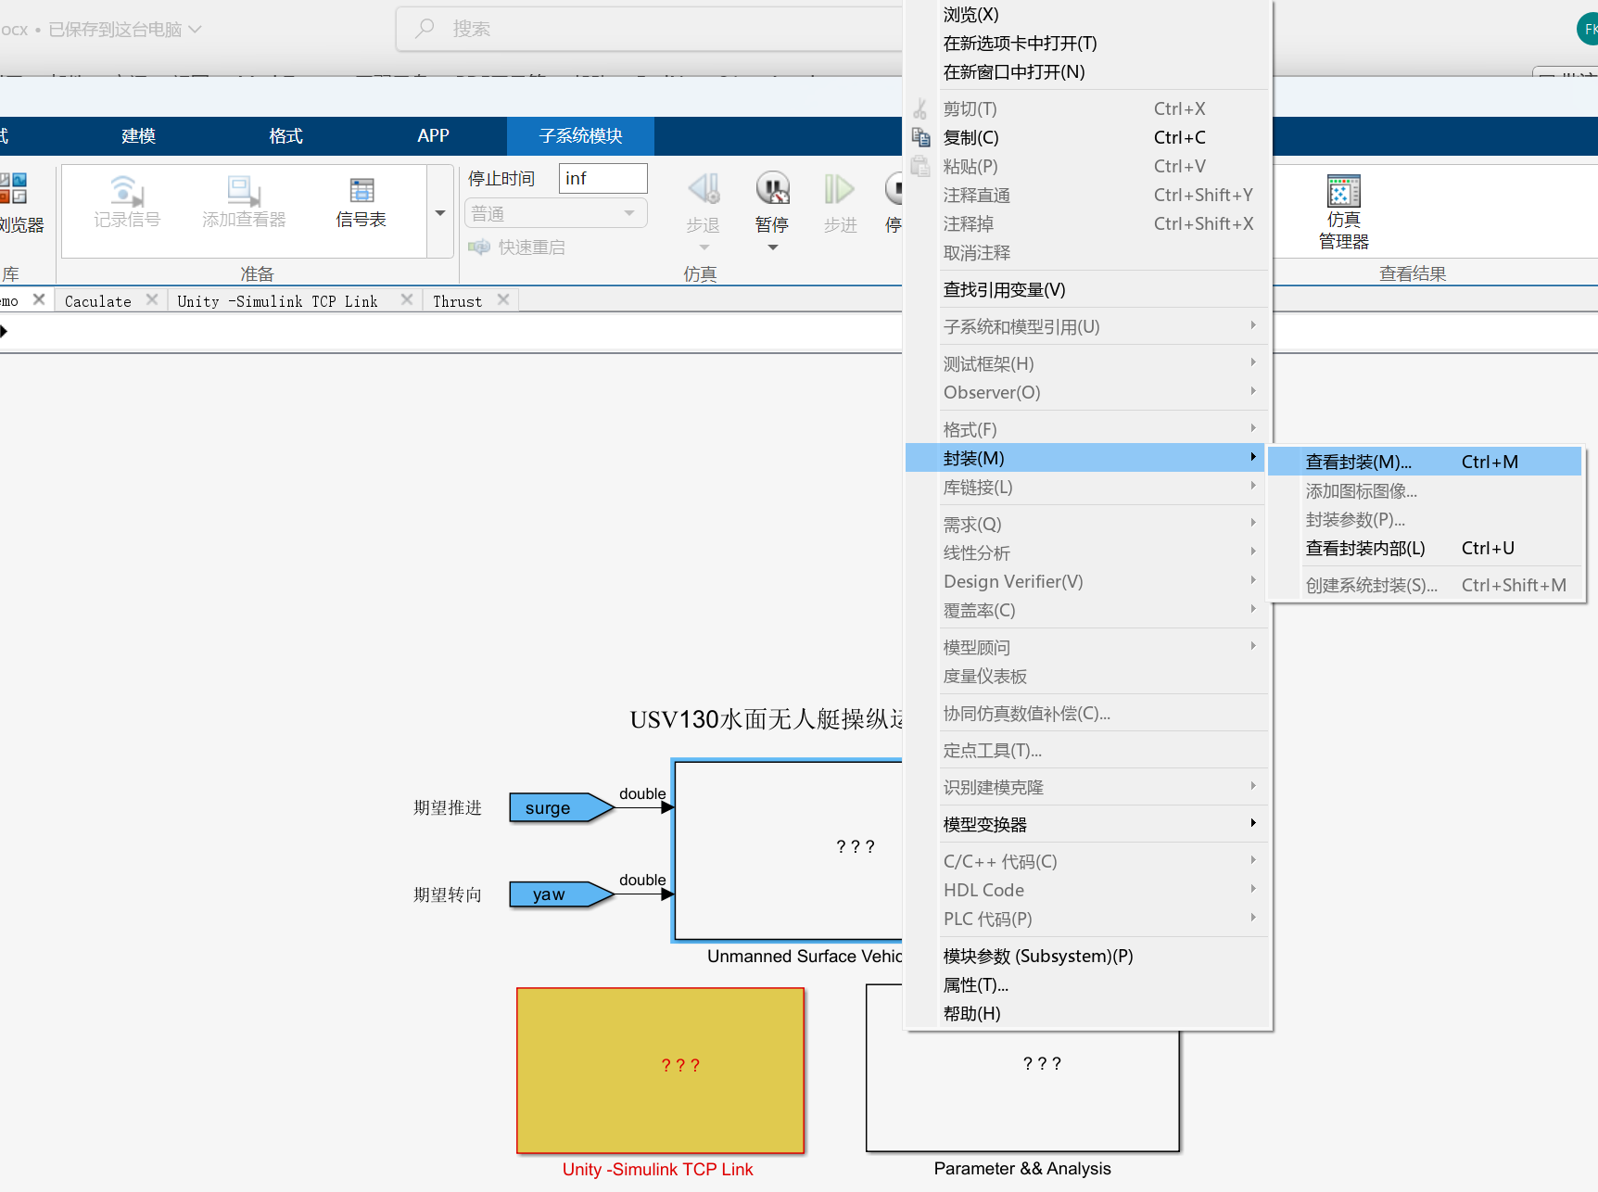This screenshot has width=1598, height=1192.
Task: Open the 普通 simulation mode dropdown
Action: click(554, 212)
